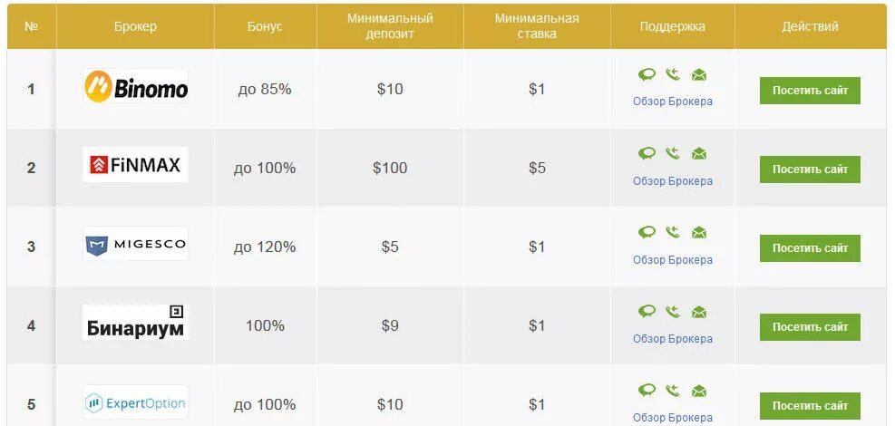
Task: Open Обзор Брокера link for Бинариум
Action: (x=673, y=339)
